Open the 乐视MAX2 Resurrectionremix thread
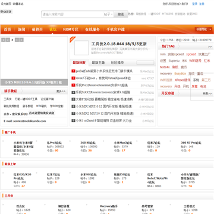This screenshot has width=214, height=214. coord(103,92)
